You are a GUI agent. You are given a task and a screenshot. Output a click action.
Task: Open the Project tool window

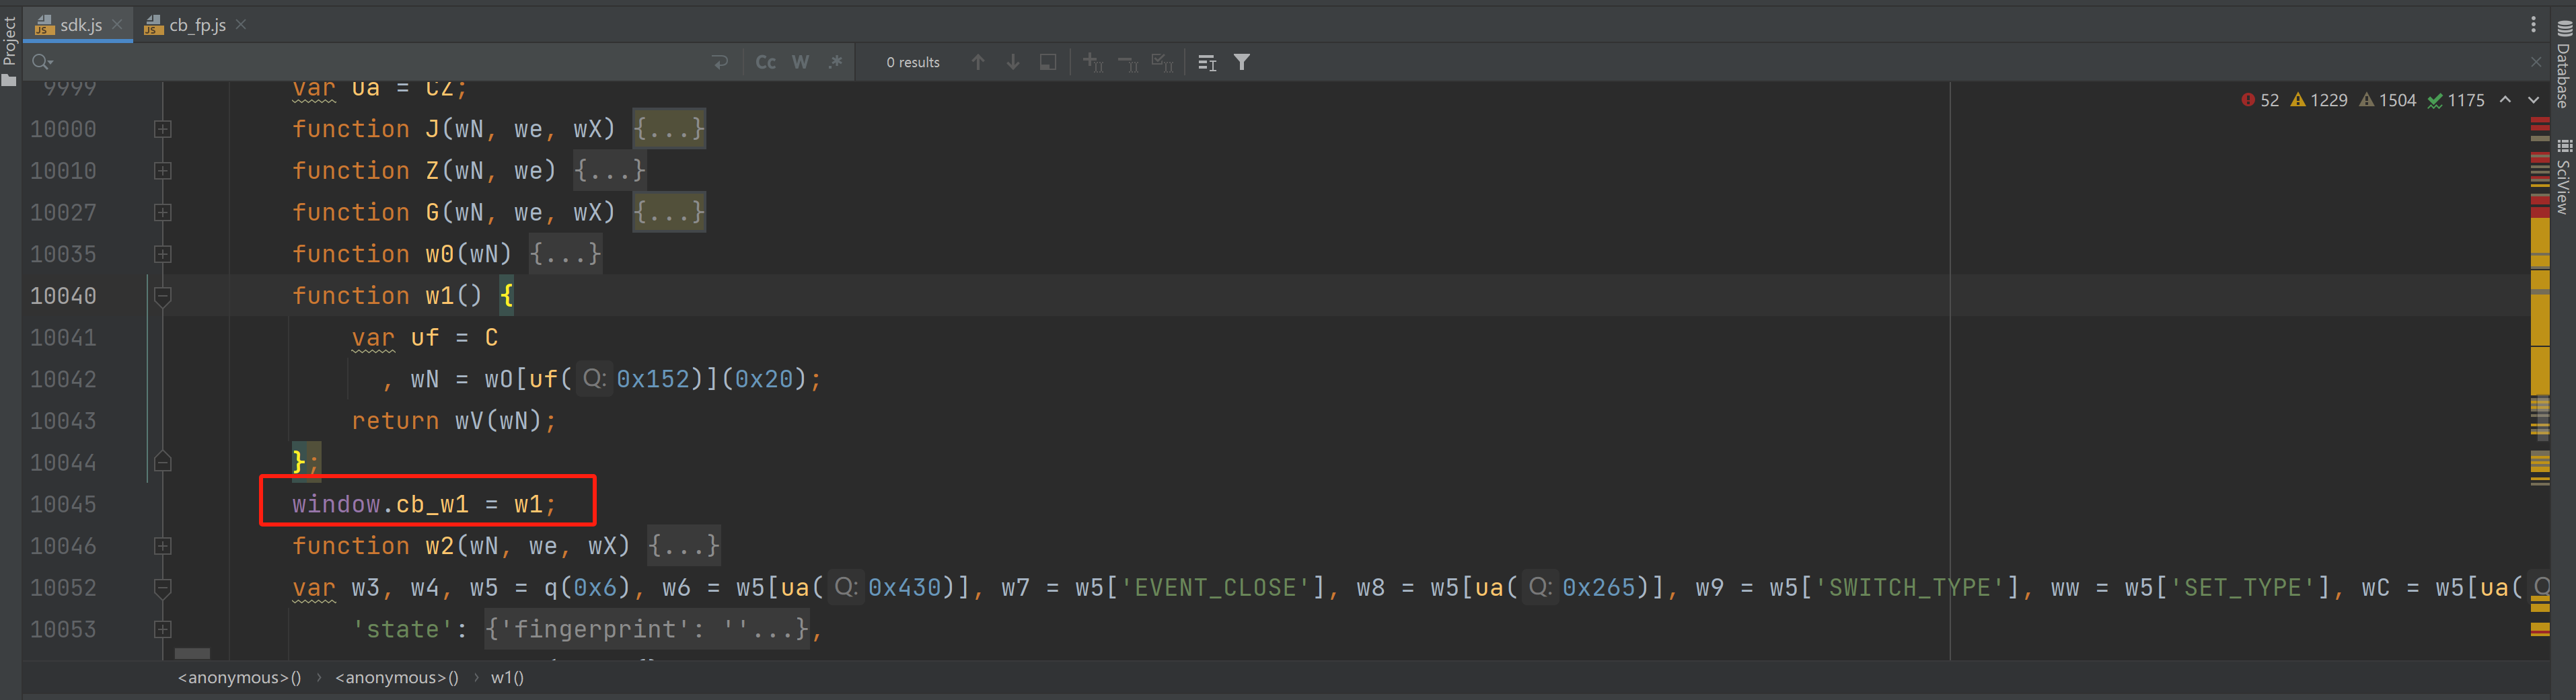(9, 52)
